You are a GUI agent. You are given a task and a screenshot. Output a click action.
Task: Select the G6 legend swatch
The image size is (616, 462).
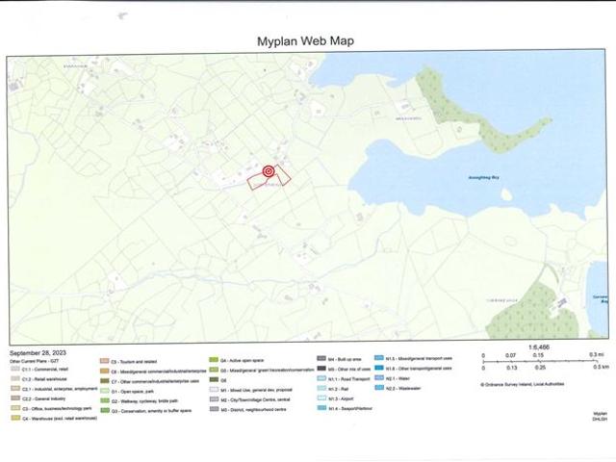[214, 379]
